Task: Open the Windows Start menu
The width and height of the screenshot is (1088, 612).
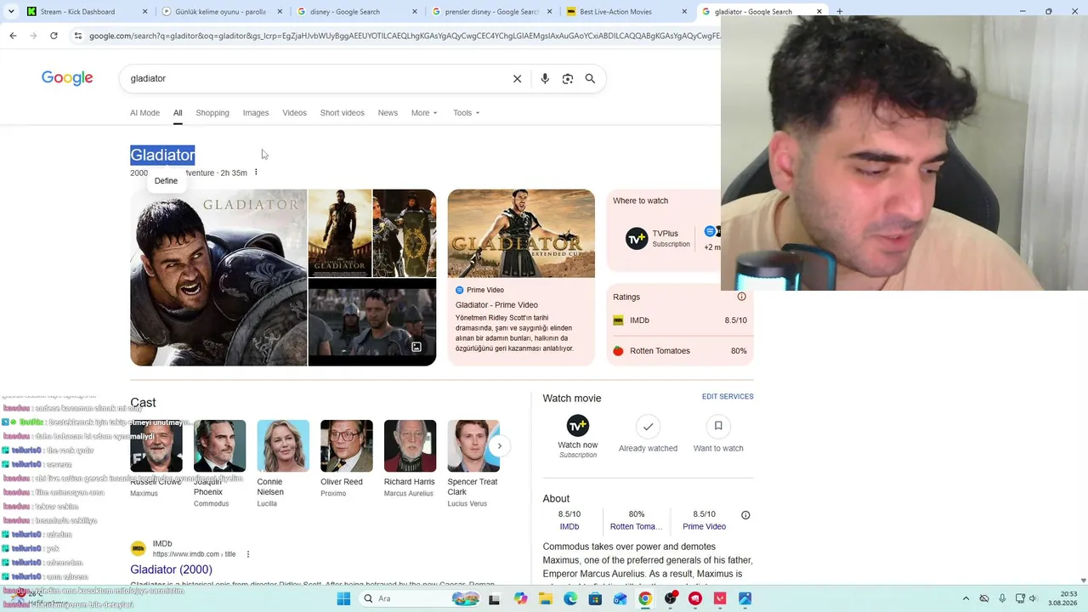Action: (x=343, y=598)
